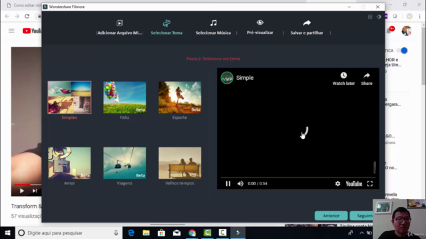Open Google Chrome from the taskbar
The image size is (426, 239).
point(192,233)
